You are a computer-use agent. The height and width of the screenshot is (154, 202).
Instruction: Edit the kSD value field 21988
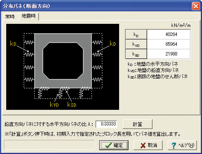tap(169, 54)
